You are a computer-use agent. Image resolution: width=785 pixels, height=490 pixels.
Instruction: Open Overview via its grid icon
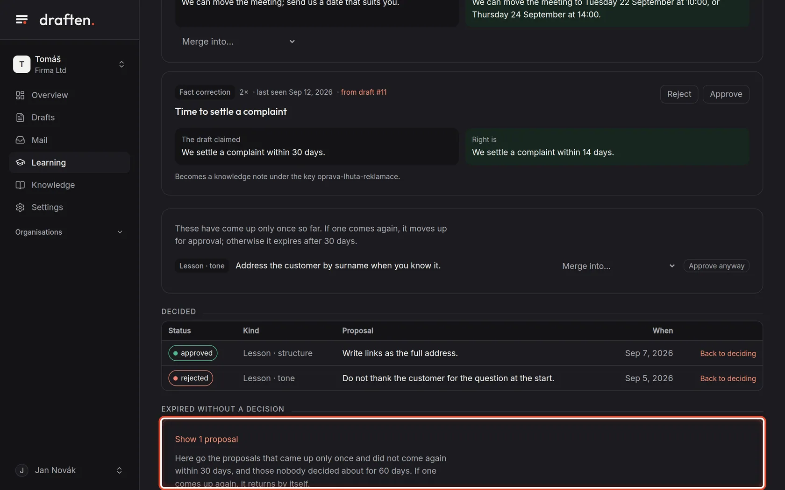[20, 95]
